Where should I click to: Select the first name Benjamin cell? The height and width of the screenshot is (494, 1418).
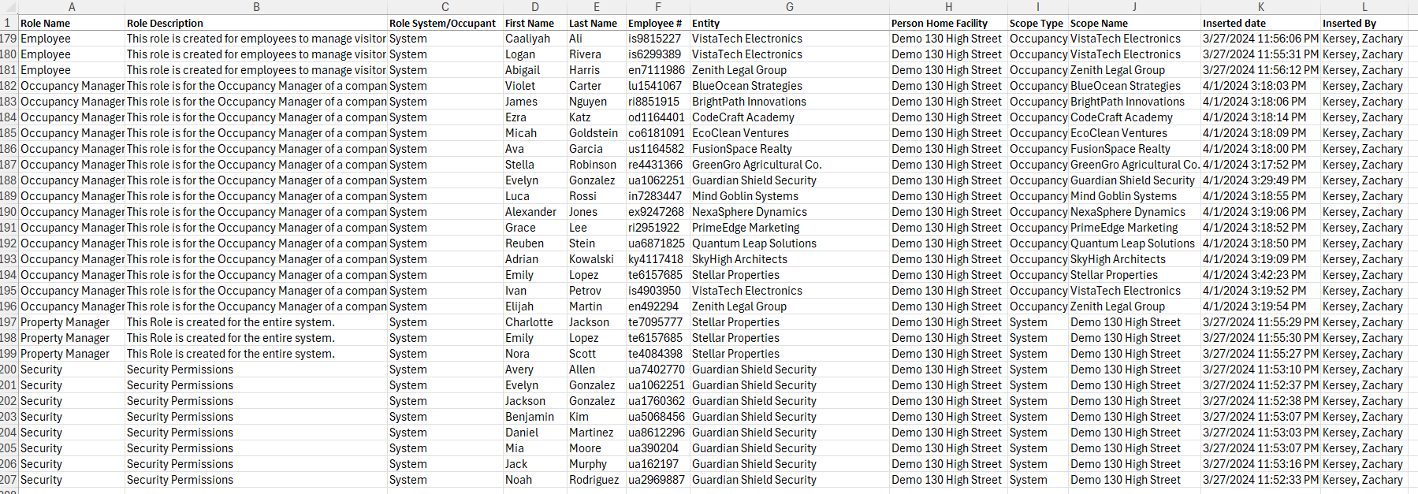coord(530,417)
